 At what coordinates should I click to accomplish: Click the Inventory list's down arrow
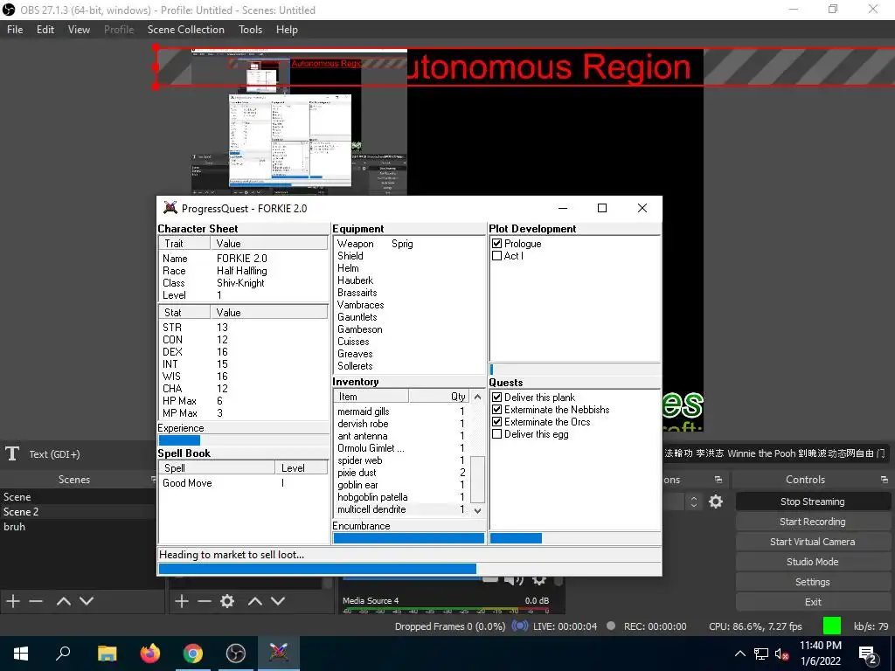pos(478,510)
